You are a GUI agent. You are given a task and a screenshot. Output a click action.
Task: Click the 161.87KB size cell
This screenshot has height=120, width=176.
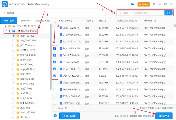point(104,69)
